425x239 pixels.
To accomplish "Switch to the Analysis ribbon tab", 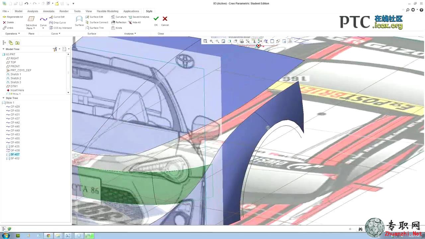I will (33, 11).
